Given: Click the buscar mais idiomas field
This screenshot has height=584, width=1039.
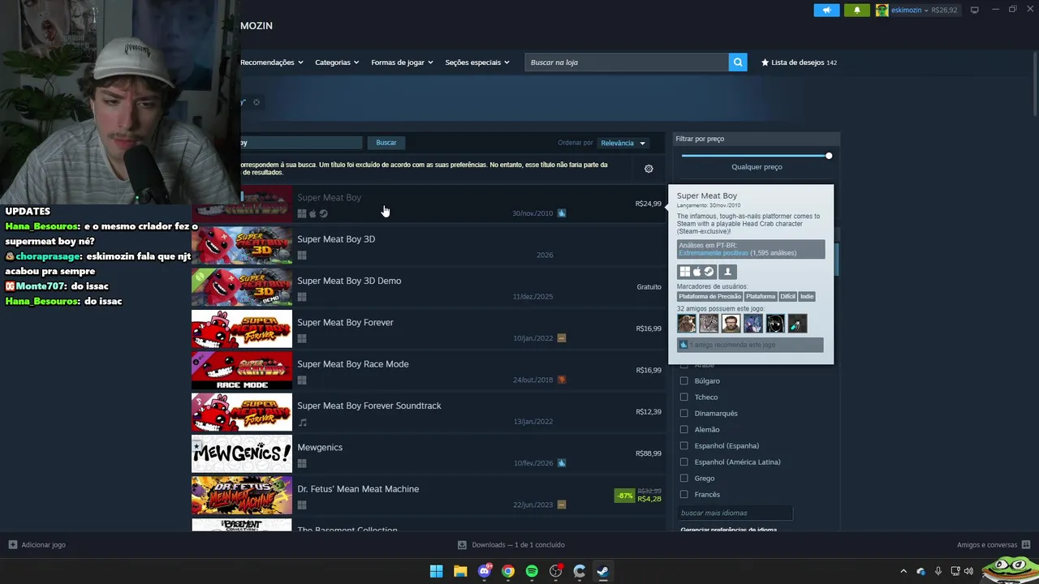Looking at the screenshot, I should [735, 513].
